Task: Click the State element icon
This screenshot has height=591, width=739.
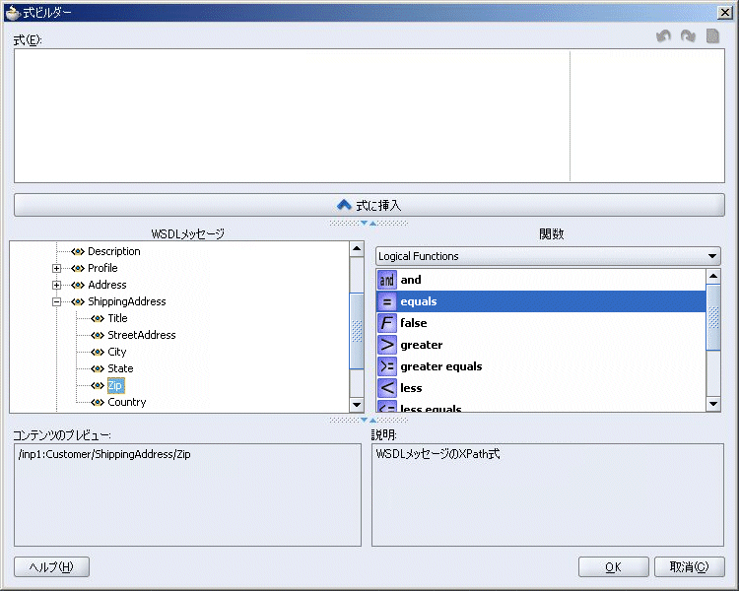Action: (98, 368)
